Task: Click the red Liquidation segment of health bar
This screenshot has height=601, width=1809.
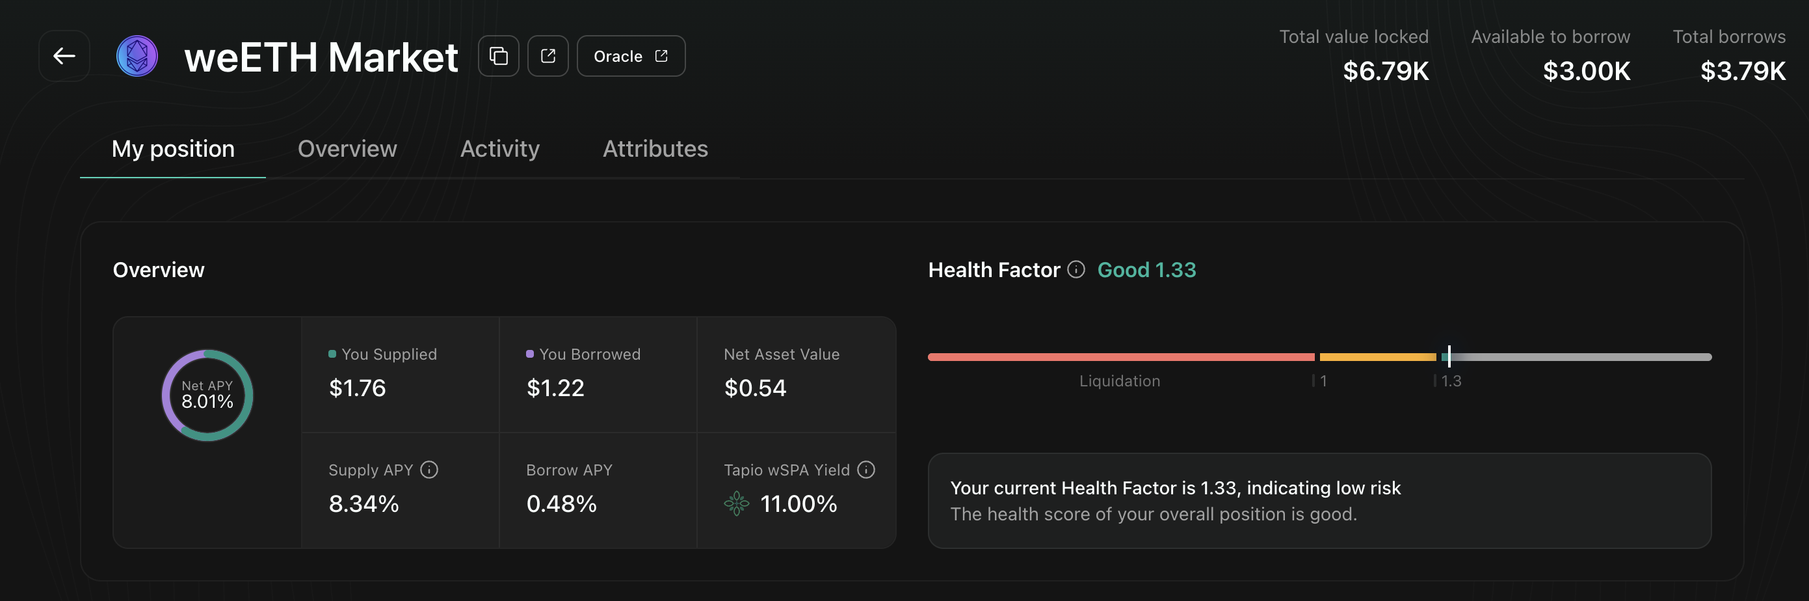Action: tap(1120, 357)
